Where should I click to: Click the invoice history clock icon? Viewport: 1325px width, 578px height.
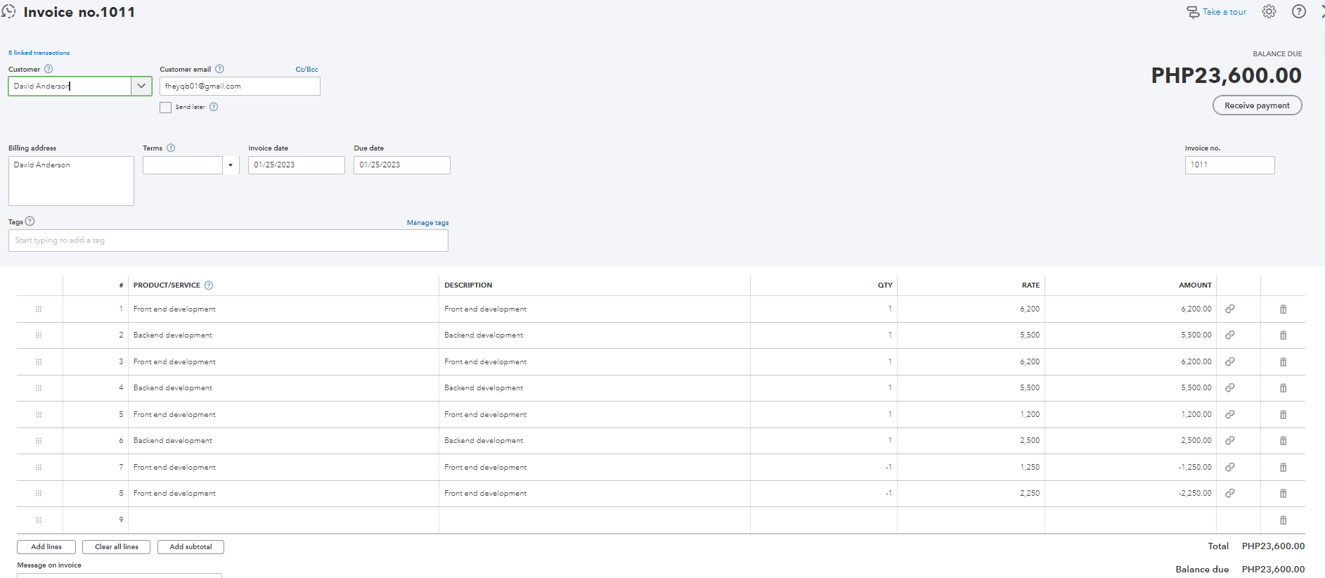tap(8, 11)
